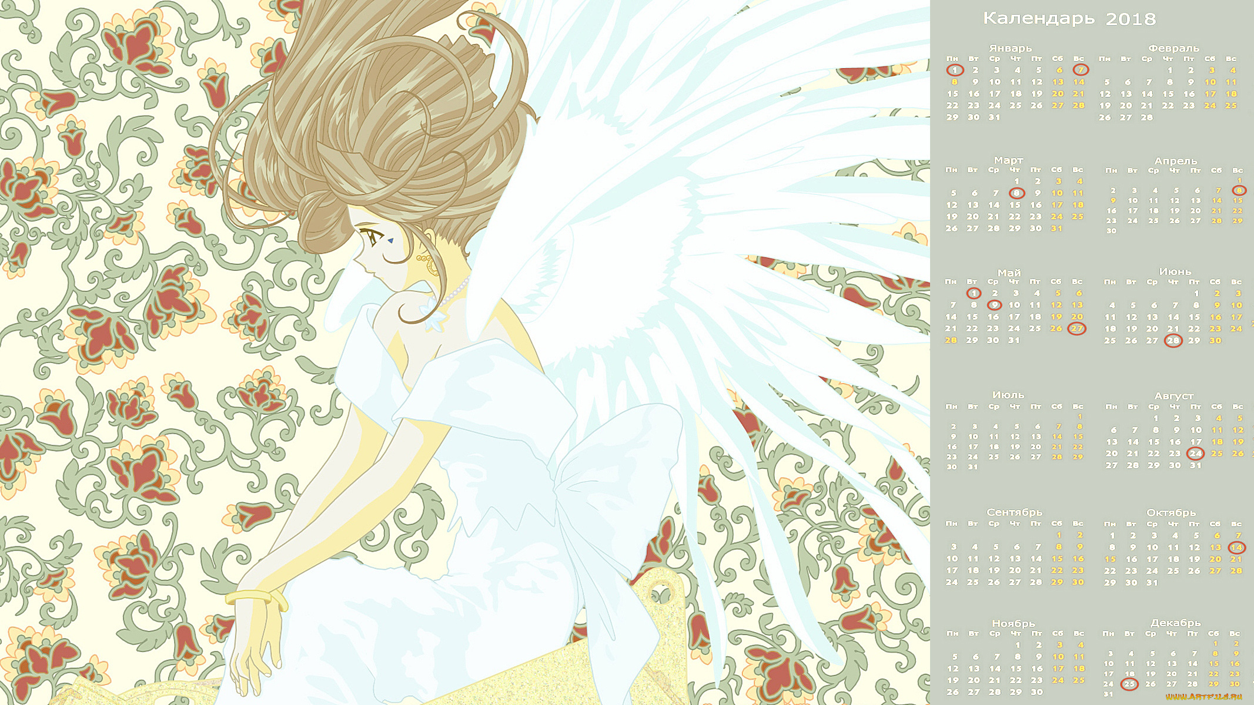Click the angel's blue forehead mark

[x=391, y=240]
